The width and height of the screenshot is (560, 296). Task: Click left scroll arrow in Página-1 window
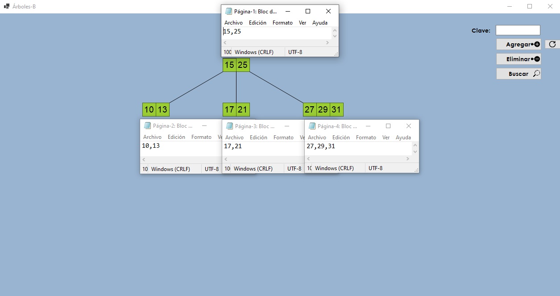(224, 42)
